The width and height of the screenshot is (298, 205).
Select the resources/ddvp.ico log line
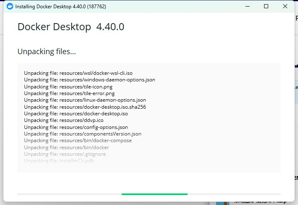pyautogui.click(x=64, y=120)
